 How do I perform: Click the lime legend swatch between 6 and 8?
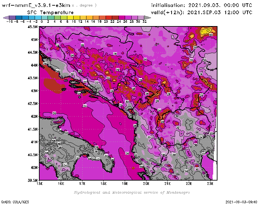tap(64, 17)
